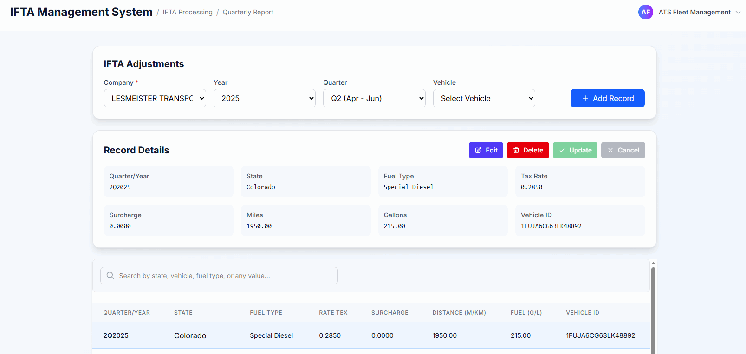Click the X icon on Cancel button
Viewport: 746px width, 354px height.
(x=610, y=150)
